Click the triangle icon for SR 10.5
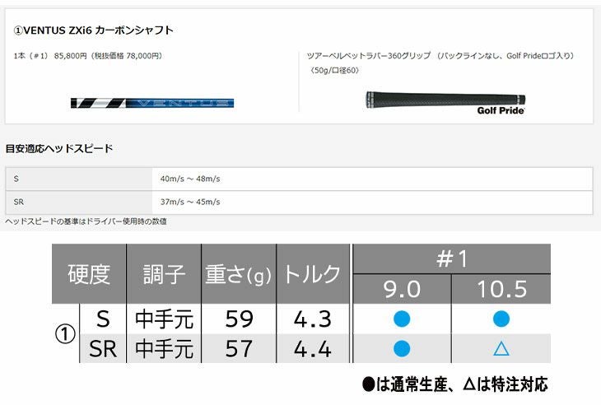Screen dimensions: 601x405 click(501, 349)
